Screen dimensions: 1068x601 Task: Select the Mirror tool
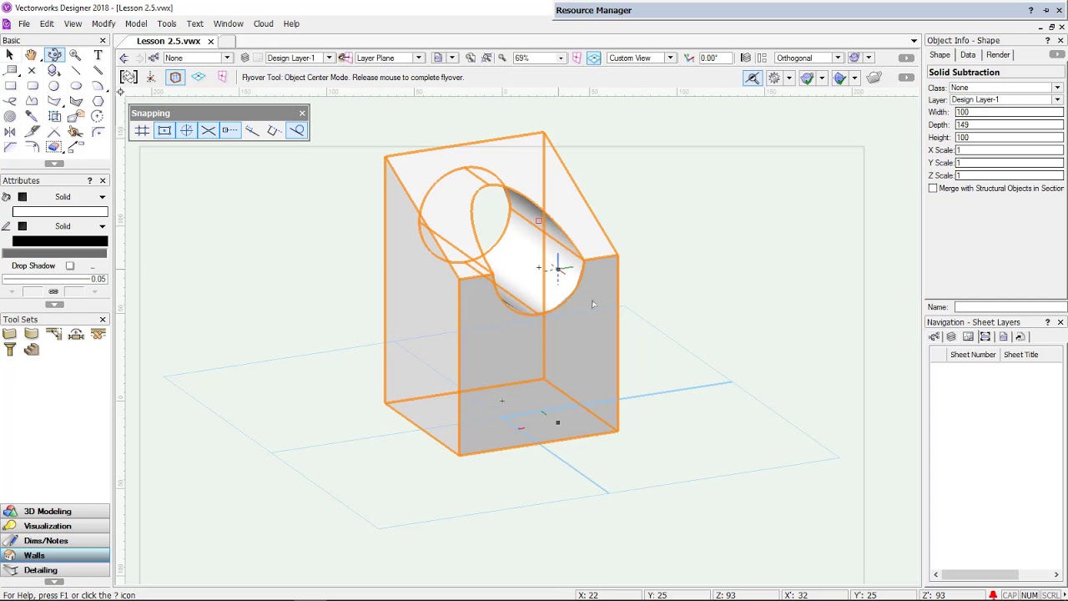[x=10, y=132]
